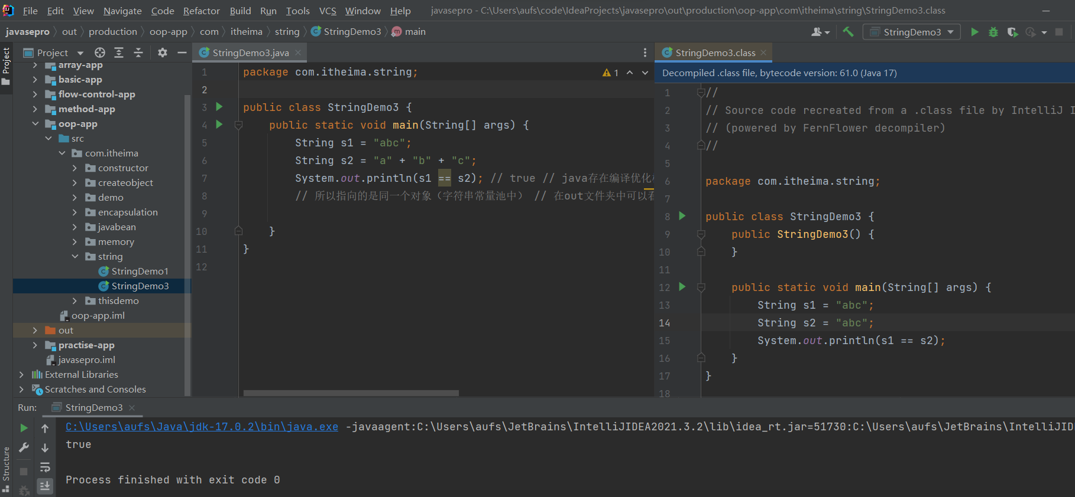Open the Build menu
Viewport: 1075px width, 497px height.
tap(240, 11)
